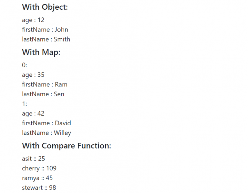Click the 'lastName : Willey' line
The height and width of the screenshot is (193, 248).
[46, 133]
